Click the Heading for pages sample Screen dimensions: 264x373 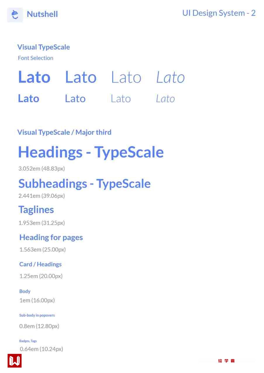click(51, 237)
